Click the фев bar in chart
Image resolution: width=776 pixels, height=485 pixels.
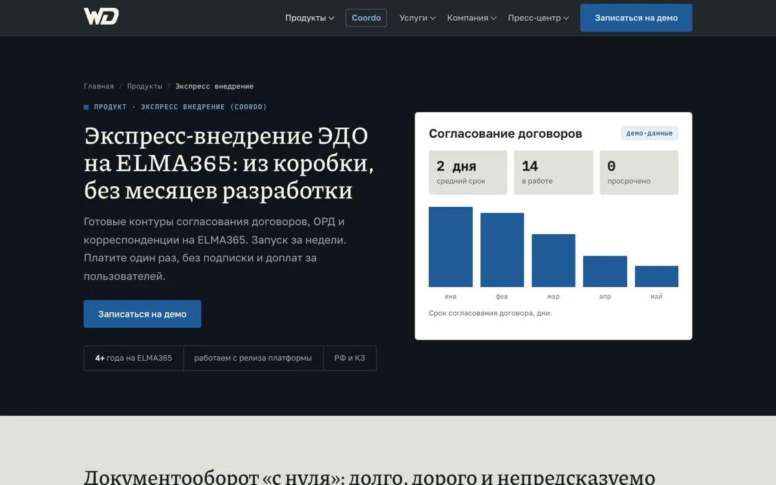coord(502,250)
